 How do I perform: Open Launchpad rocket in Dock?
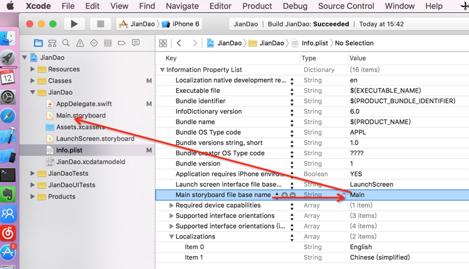pos(8,57)
